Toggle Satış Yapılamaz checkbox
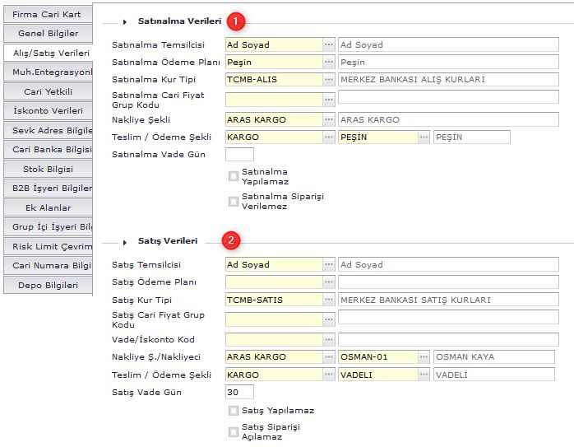574x447 pixels. click(x=234, y=410)
